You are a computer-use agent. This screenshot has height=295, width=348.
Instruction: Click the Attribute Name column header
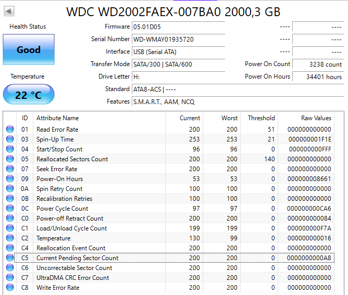pyautogui.click(x=57, y=118)
